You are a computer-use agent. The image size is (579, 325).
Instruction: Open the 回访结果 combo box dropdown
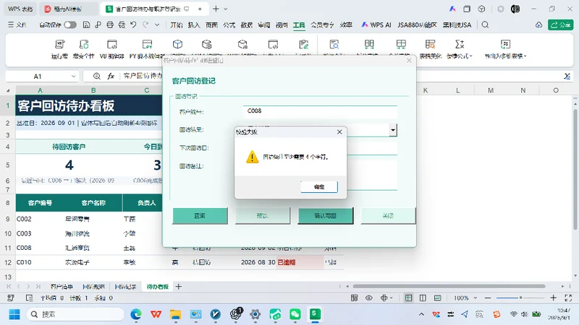[393, 130]
